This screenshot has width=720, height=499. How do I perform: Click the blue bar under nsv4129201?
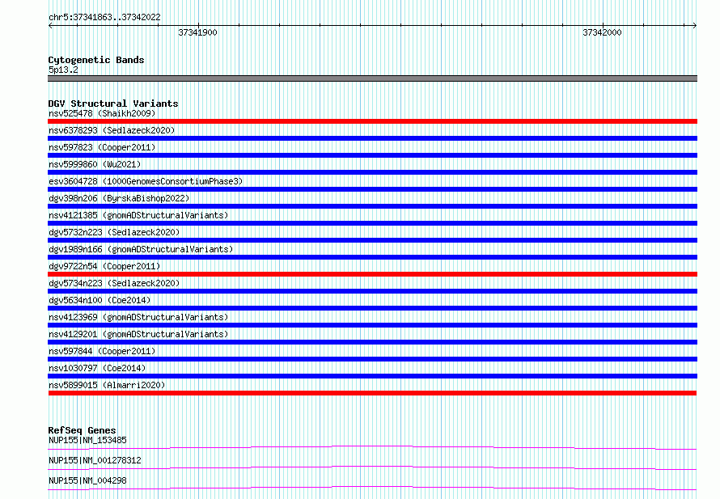372,342
